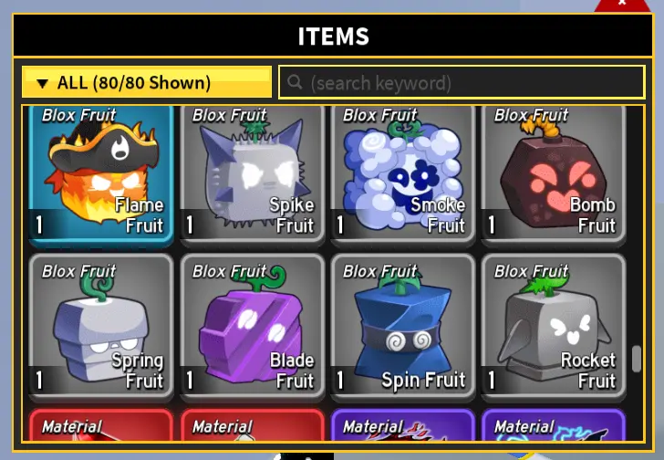This screenshot has width=664, height=460.
Task: Select the second red Material item
Action: tap(252, 424)
